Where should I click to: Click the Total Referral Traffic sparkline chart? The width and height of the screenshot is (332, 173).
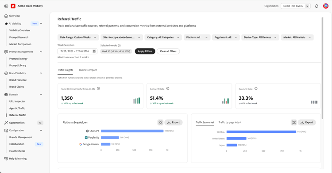[137, 101]
